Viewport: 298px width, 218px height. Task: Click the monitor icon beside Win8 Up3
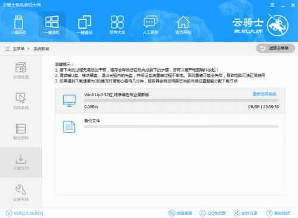[69, 101]
